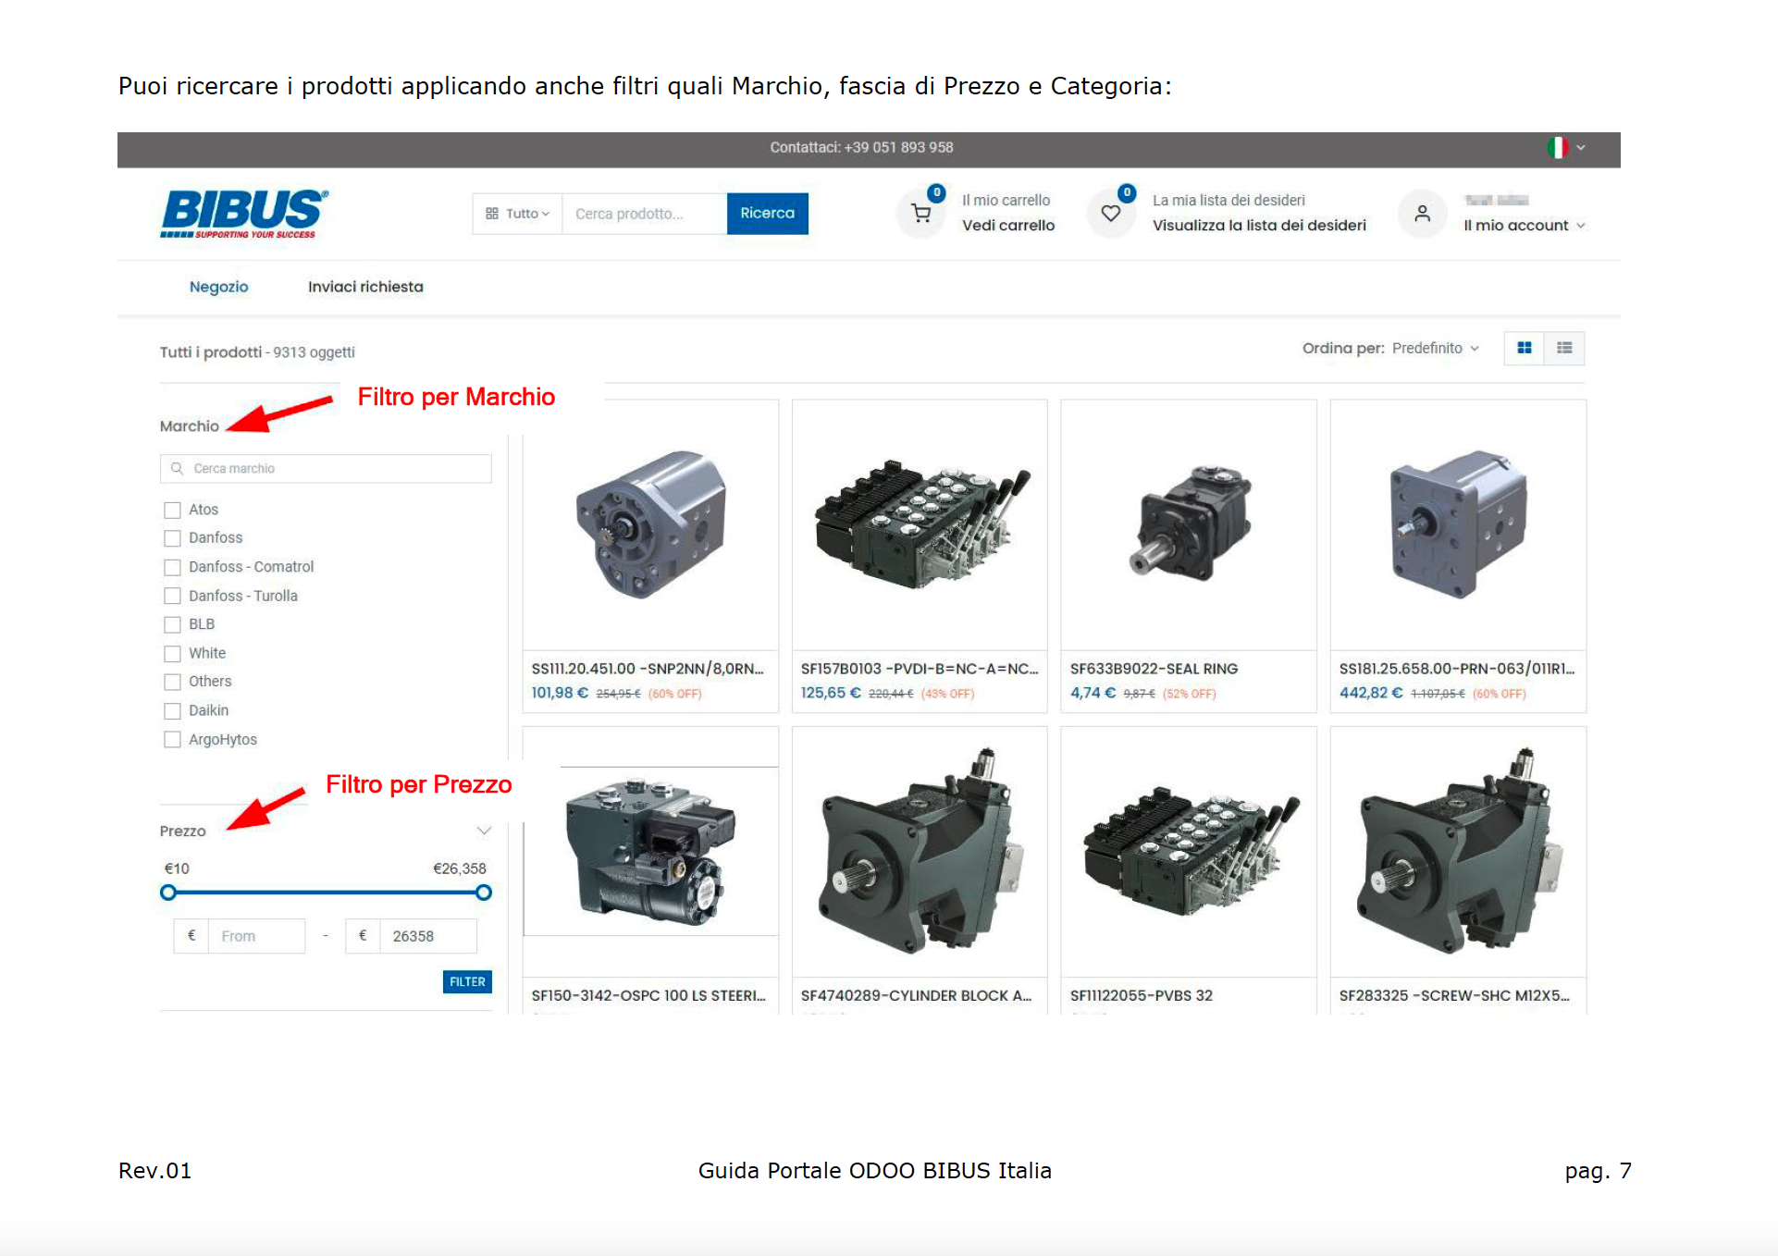
Task: Click the FILTER price button
Action: pyautogui.click(x=467, y=982)
